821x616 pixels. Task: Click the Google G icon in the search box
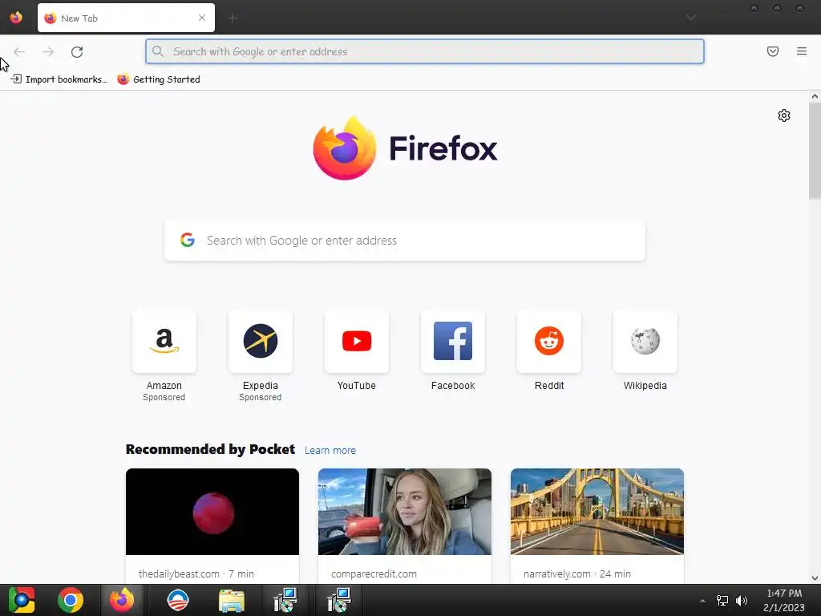point(188,240)
